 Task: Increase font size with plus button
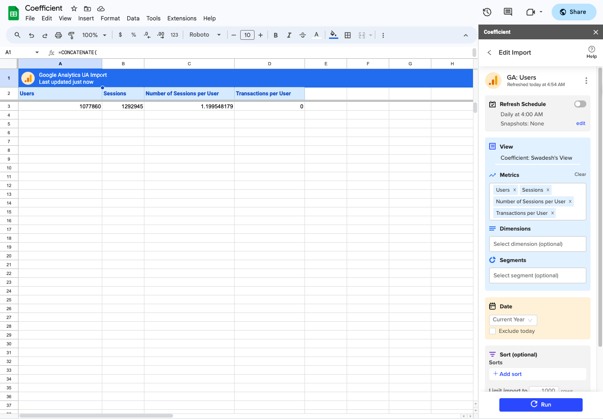point(261,35)
